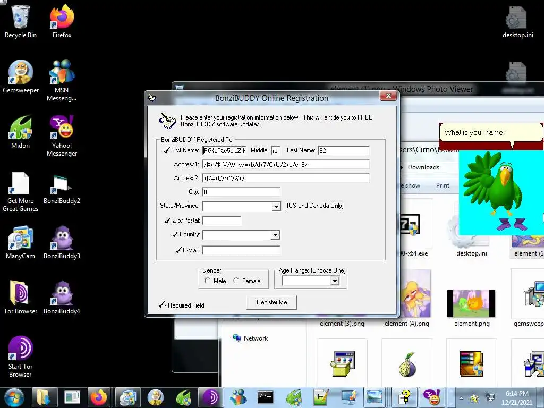Switch to Command Prompt in the taskbar
This screenshot has height=408, width=544.
tap(266, 397)
